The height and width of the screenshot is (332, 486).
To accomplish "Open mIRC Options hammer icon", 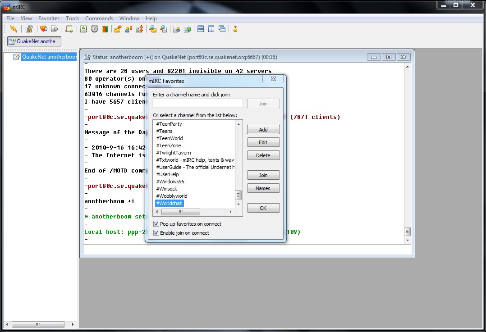I will tap(29, 29).
